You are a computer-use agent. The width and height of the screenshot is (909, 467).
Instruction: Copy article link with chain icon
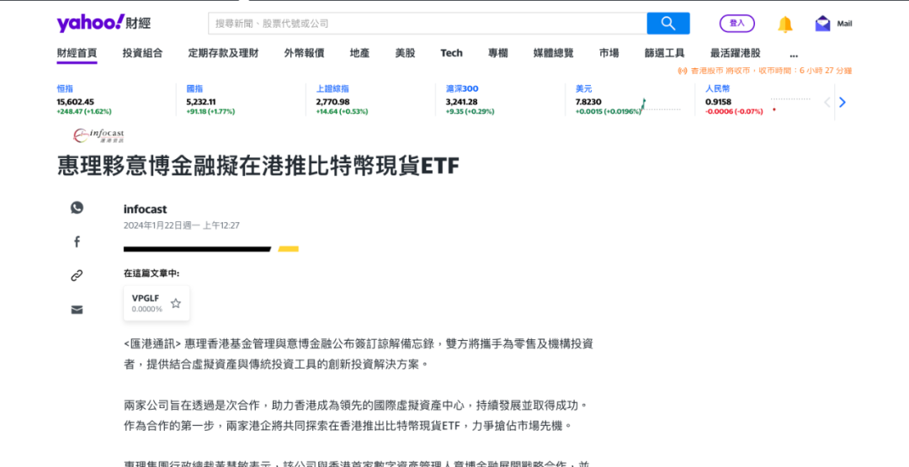point(77,276)
